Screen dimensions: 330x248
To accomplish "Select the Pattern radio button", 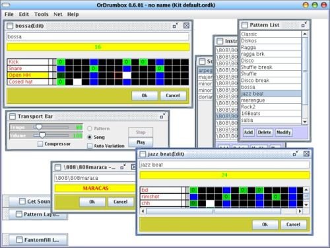I will pyautogui.click(x=90, y=128).
